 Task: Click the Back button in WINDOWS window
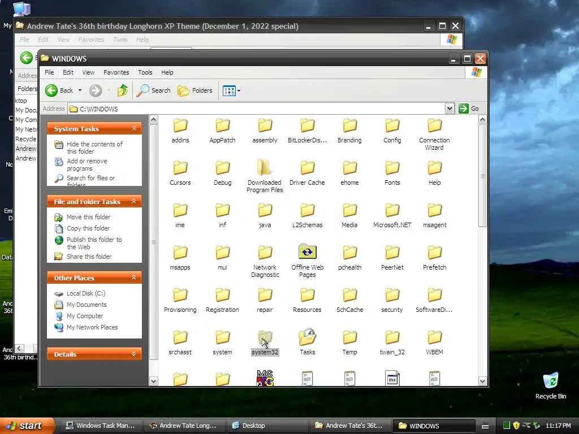(59, 90)
